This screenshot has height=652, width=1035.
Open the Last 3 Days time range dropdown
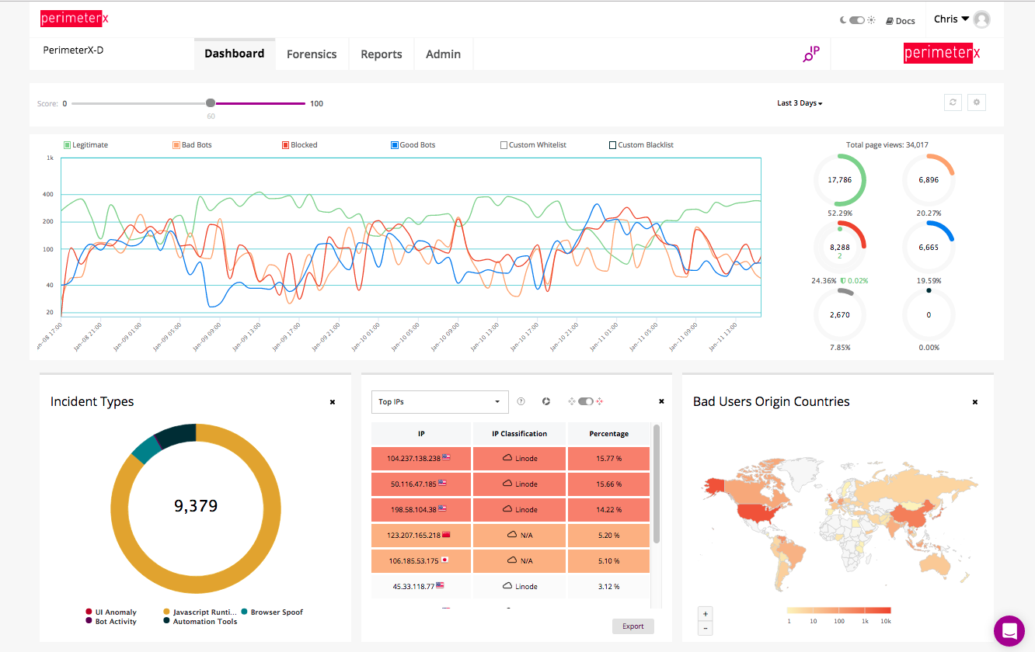coord(800,103)
